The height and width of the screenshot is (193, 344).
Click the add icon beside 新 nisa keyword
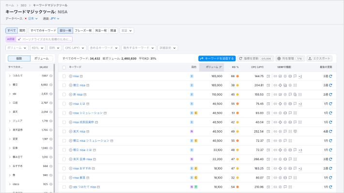coord(71,95)
